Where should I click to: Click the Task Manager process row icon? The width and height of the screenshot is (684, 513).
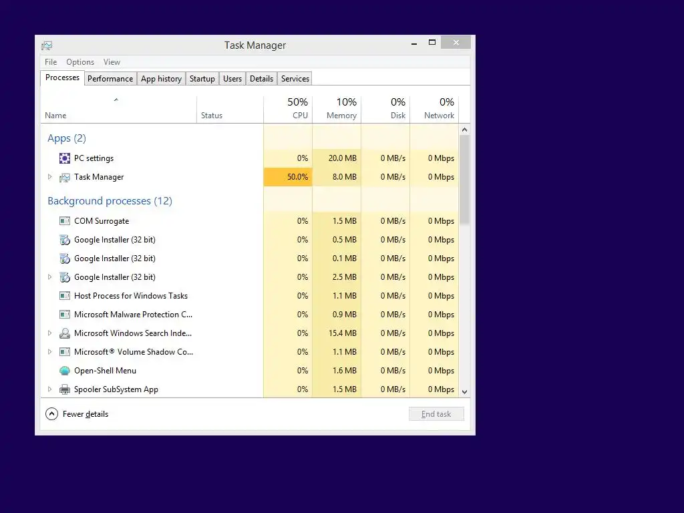(65, 177)
